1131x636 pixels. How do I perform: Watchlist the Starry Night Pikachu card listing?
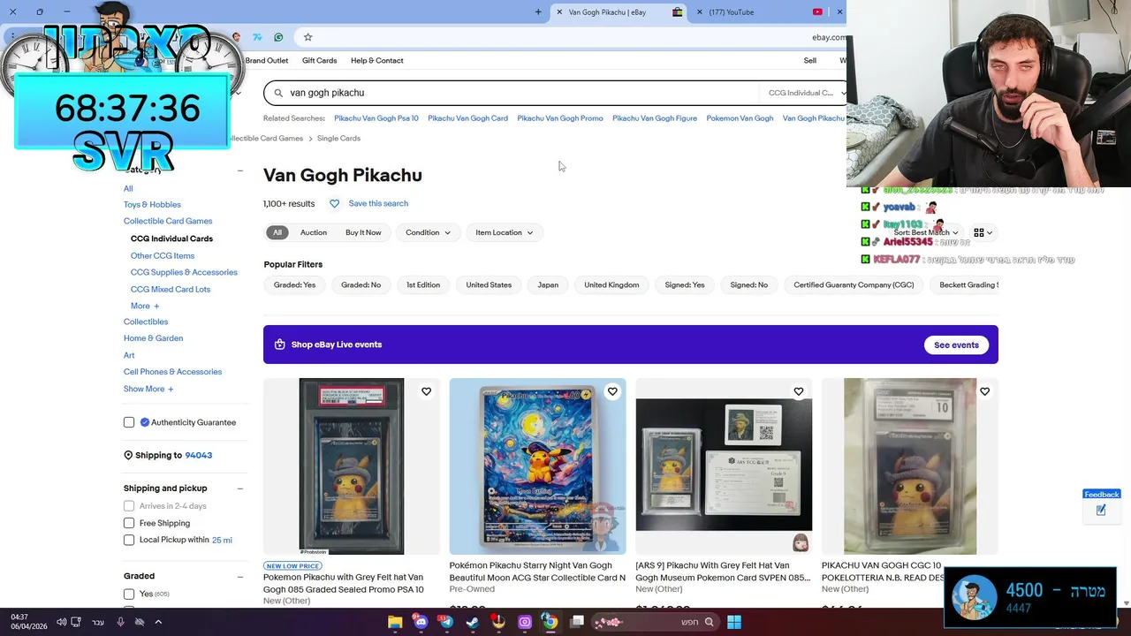612,391
